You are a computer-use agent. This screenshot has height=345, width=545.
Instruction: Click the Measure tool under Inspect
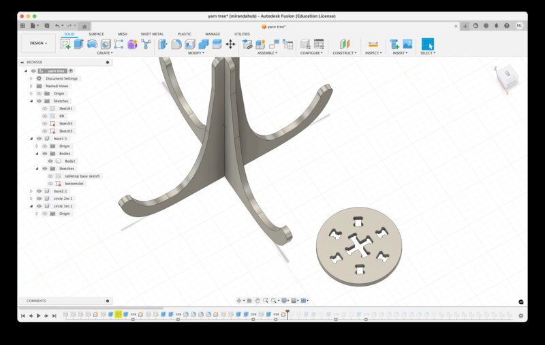[x=373, y=44]
